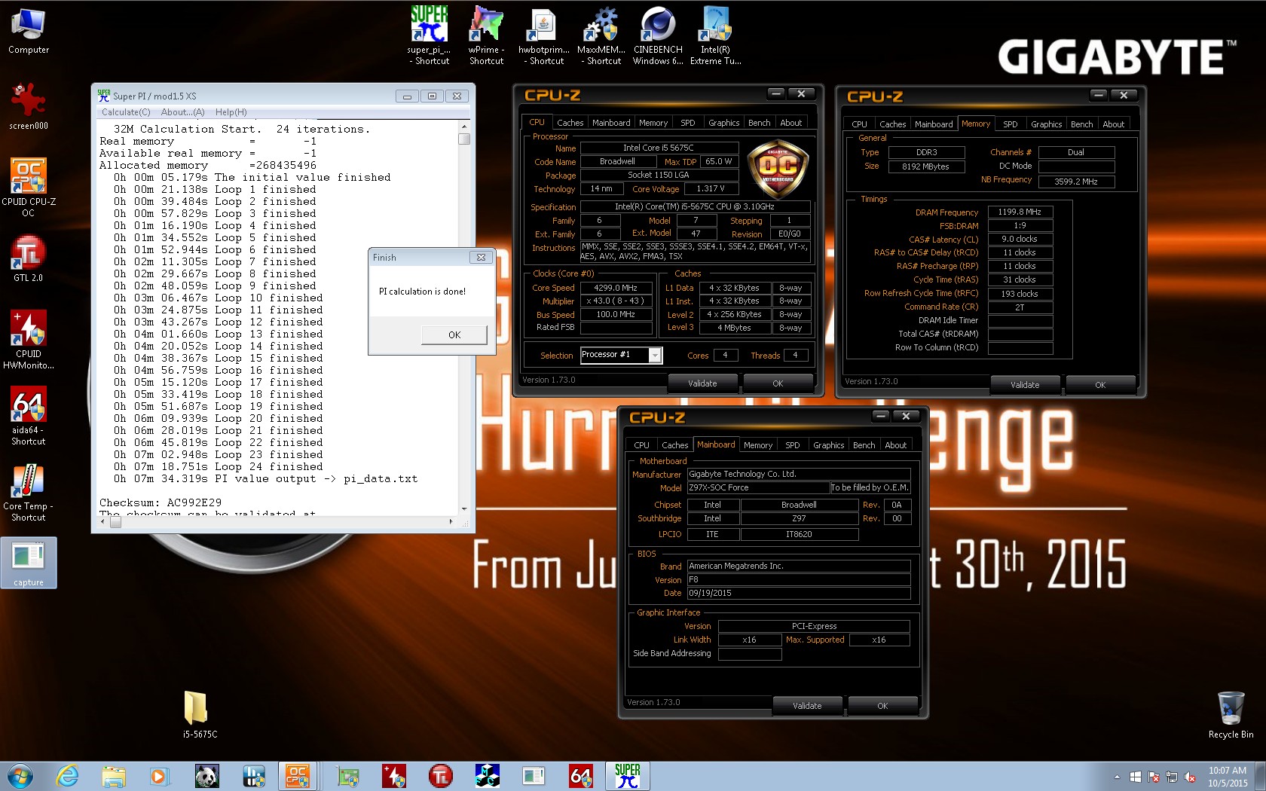Open File Explorer from taskbar
Image resolution: width=1266 pixels, height=791 pixels.
(x=114, y=776)
